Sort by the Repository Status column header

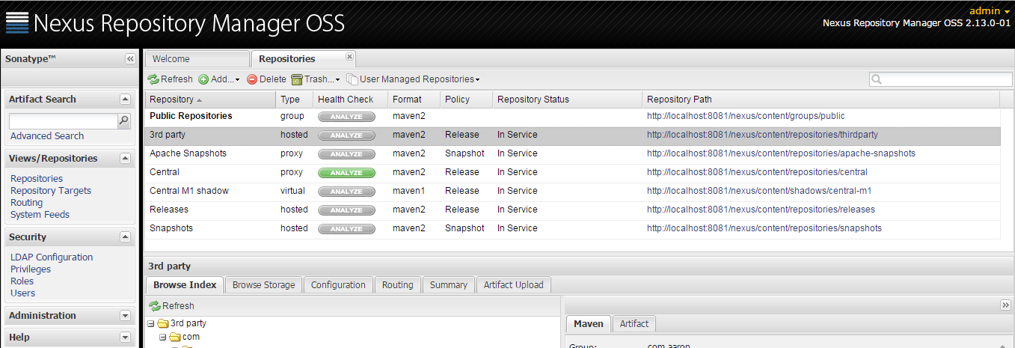(567, 100)
